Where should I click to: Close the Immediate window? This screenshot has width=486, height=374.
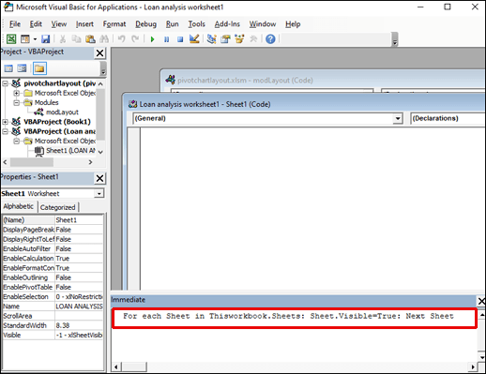click(x=481, y=301)
